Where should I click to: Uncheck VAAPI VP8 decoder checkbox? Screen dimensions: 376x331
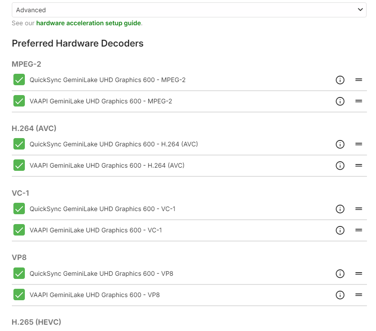[x=19, y=295]
